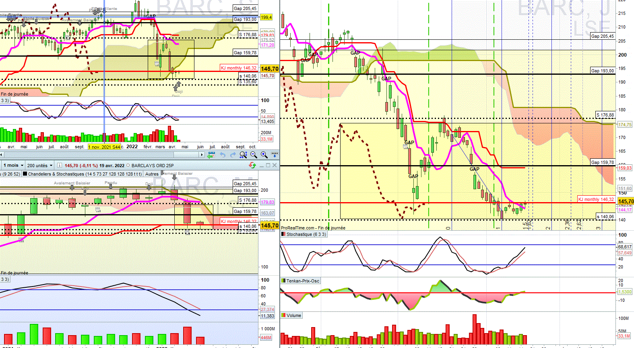Viewport: 634px width, 348px height.
Task: Click 145,70 yellow price tag on right chart
Action: pos(626,201)
